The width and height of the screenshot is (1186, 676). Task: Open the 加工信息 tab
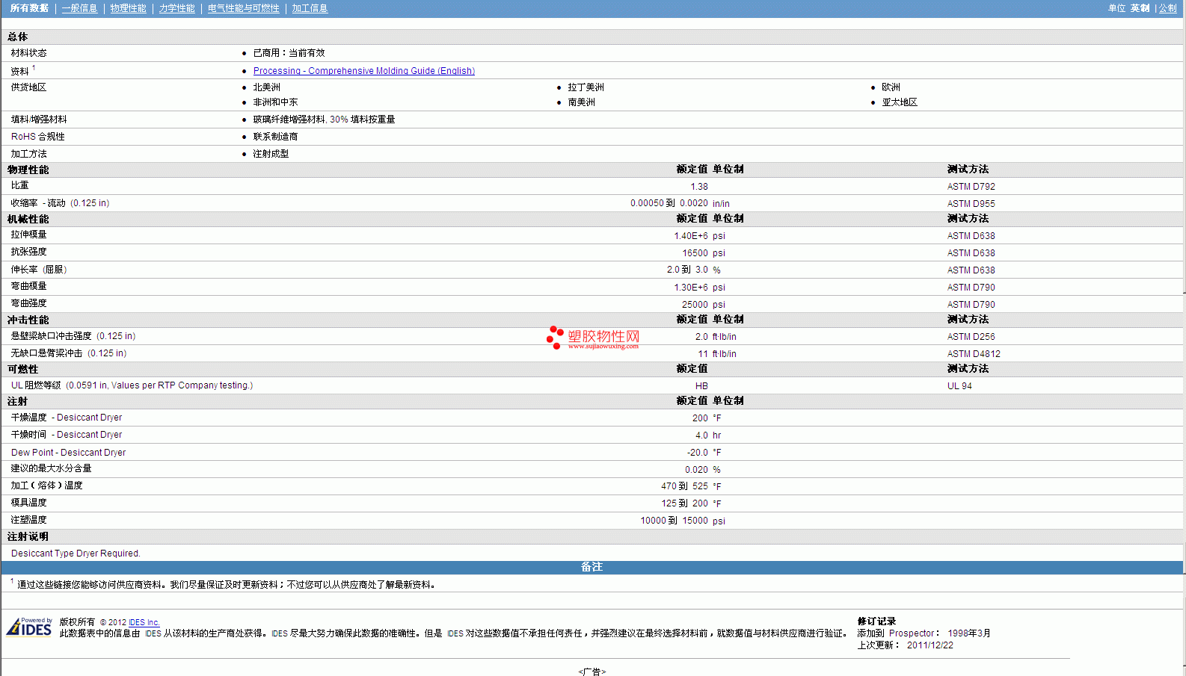pos(310,8)
